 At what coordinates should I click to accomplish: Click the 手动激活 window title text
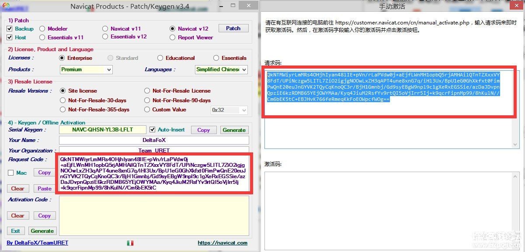pos(392,6)
